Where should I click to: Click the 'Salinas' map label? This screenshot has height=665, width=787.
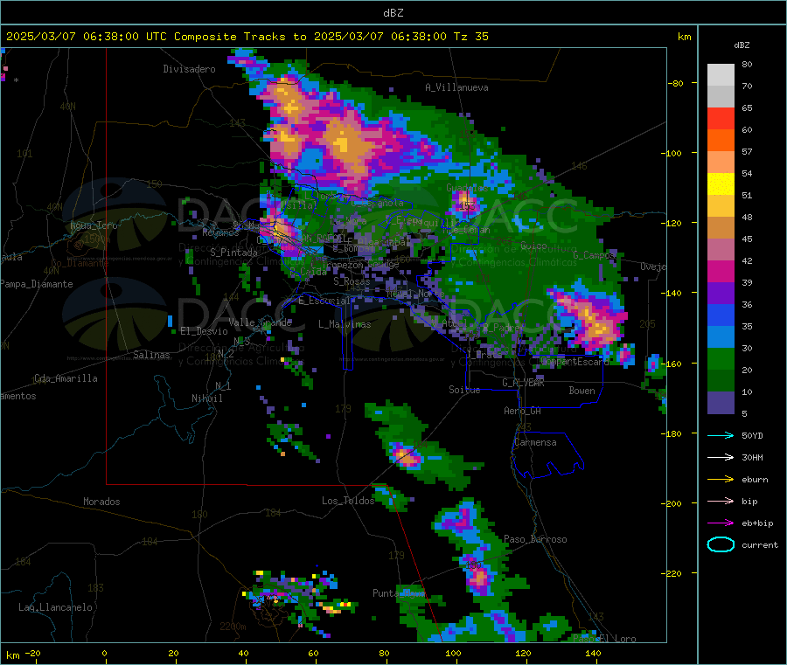point(151,355)
